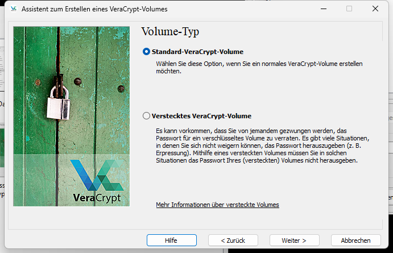The height and width of the screenshot is (253, 393).
Task: Click the Volume-Typ heading text
Action: click(170, 32)
